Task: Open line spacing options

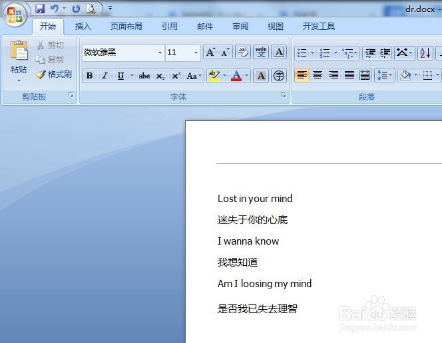Action: (x=385, y=75)
